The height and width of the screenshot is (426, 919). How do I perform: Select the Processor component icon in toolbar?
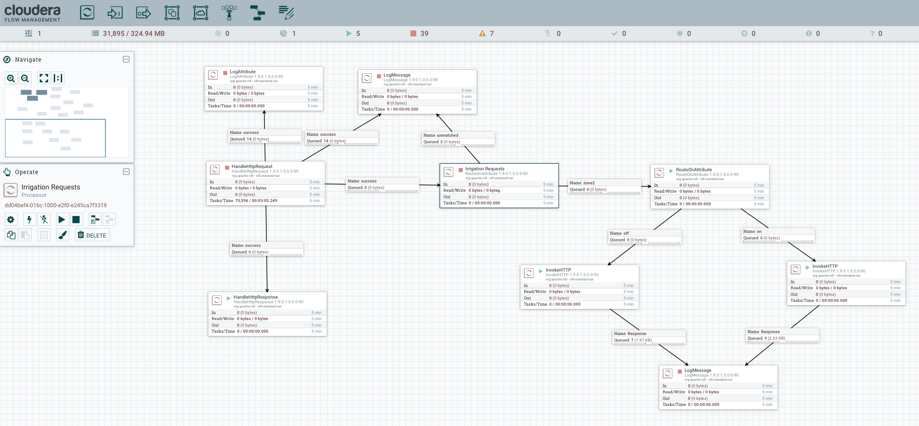click(87, 13)
